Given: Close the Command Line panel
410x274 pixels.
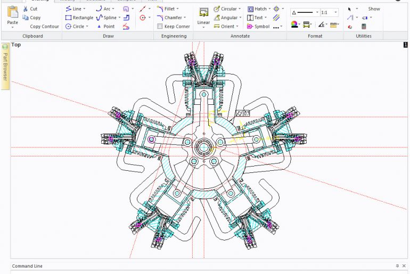Looking at the screenshot, I should click(x=404, y=266).
